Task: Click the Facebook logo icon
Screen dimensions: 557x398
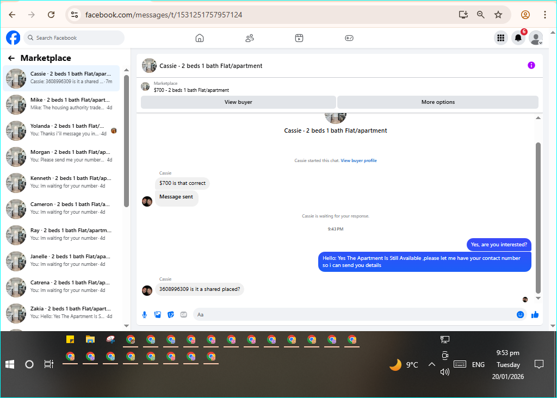Action: [13, 38]
